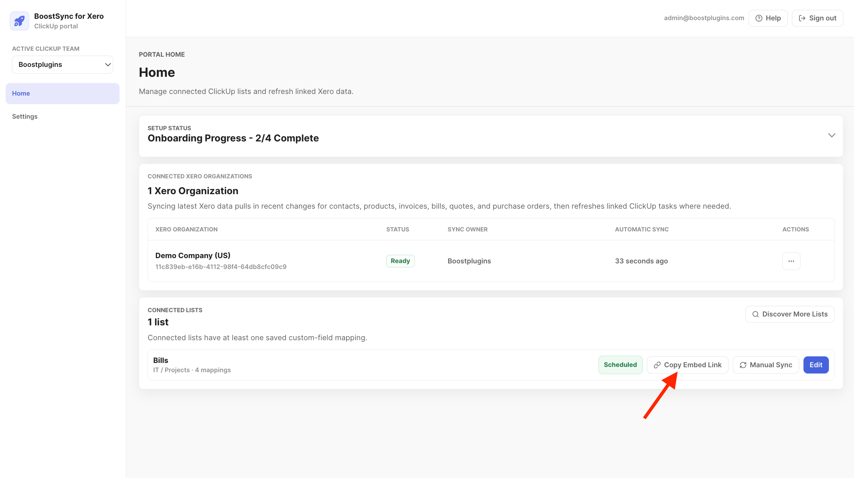Click the green Scheduled status badge

pos(620,365)
